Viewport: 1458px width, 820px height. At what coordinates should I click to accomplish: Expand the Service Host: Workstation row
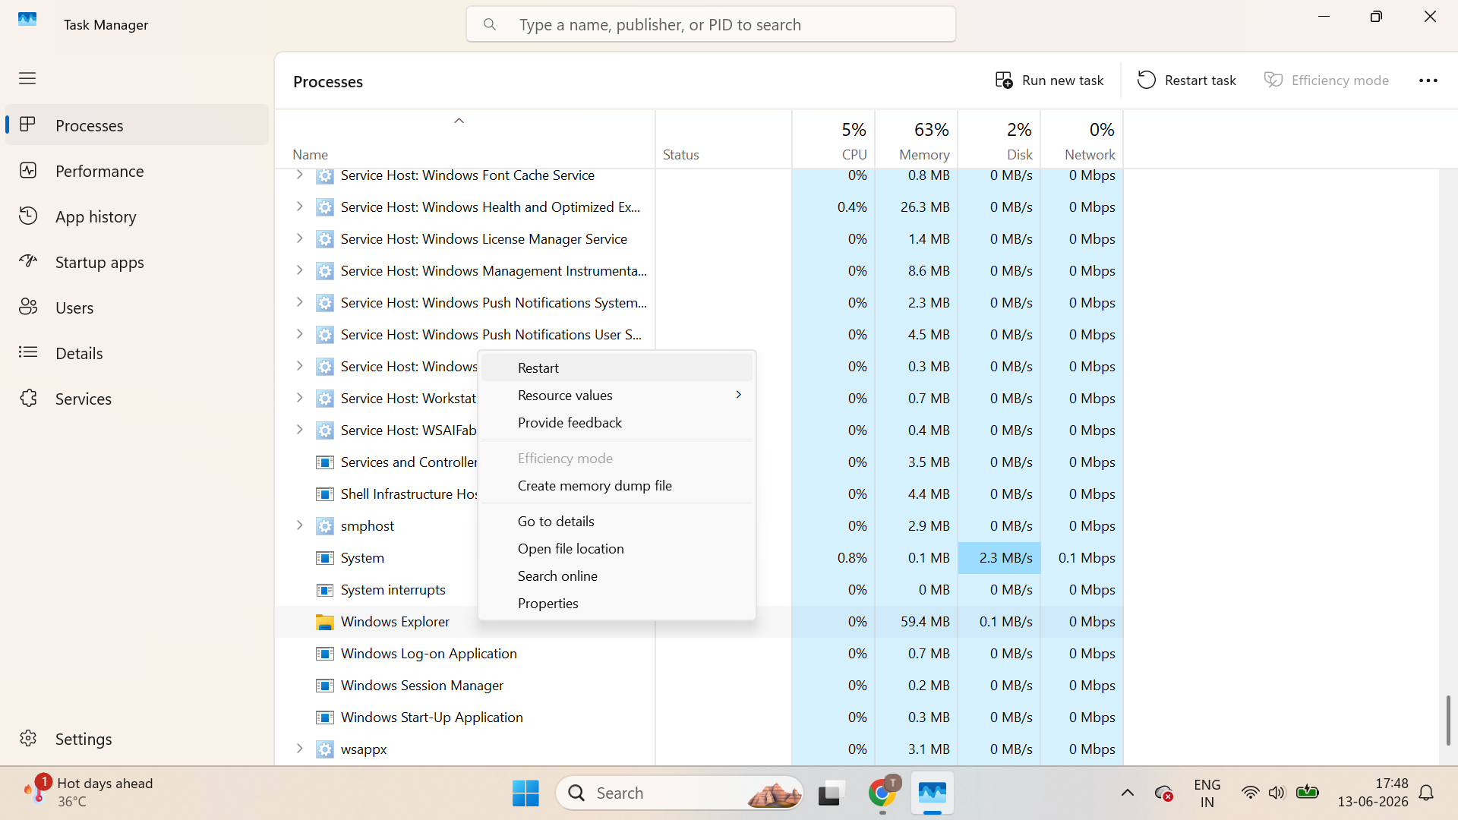299,398
